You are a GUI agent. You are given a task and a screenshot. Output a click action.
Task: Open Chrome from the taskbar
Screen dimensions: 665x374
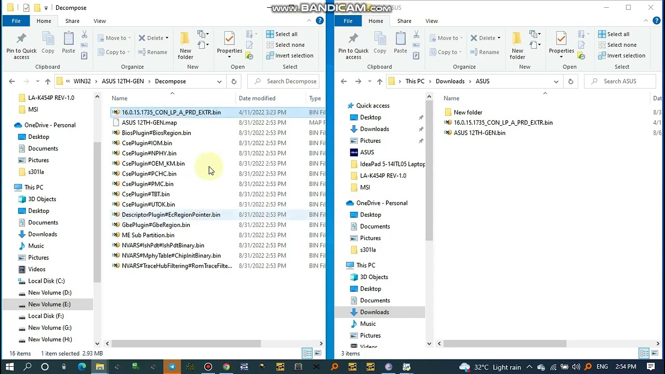226,367
